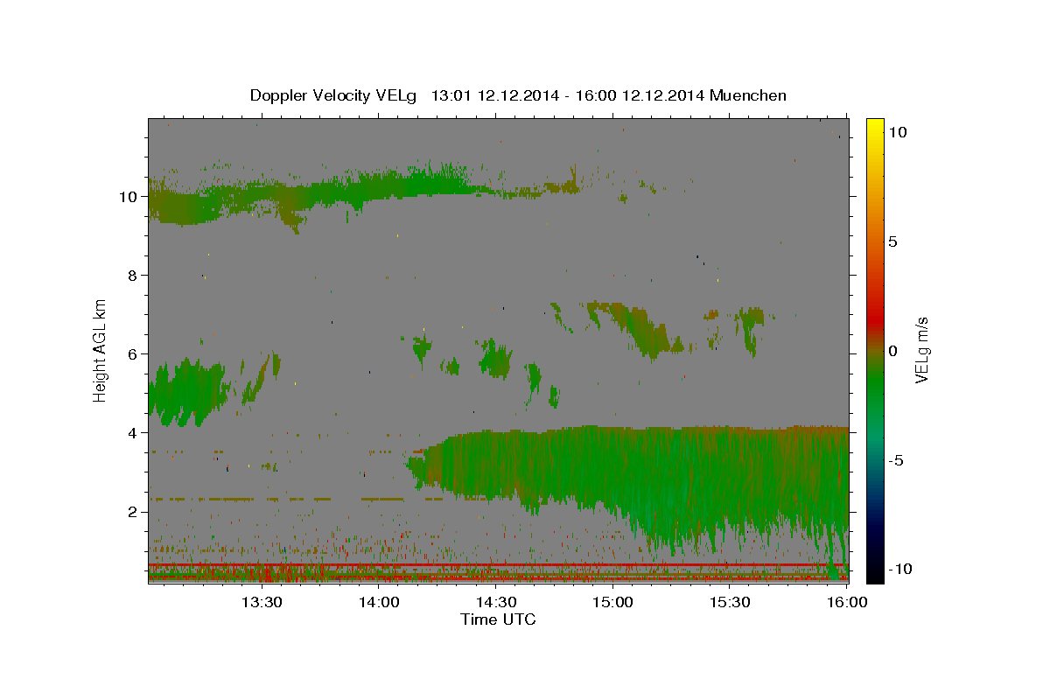The image size is (1050, 700).
Task: Click the colorbar tick label -5
Action: [896, 460]
